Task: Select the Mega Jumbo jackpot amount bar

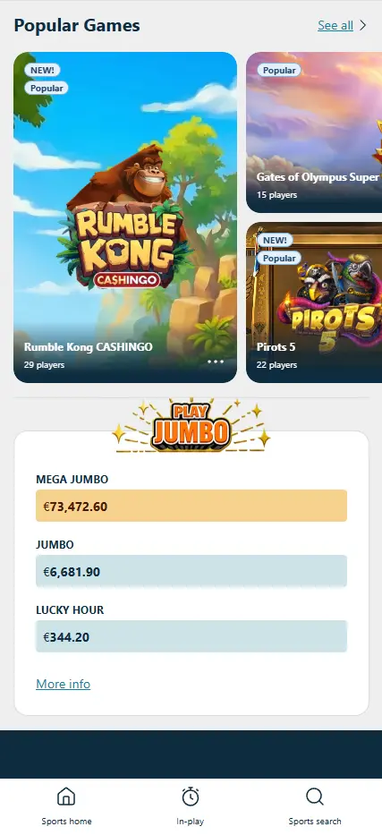Action: point(191,506)
